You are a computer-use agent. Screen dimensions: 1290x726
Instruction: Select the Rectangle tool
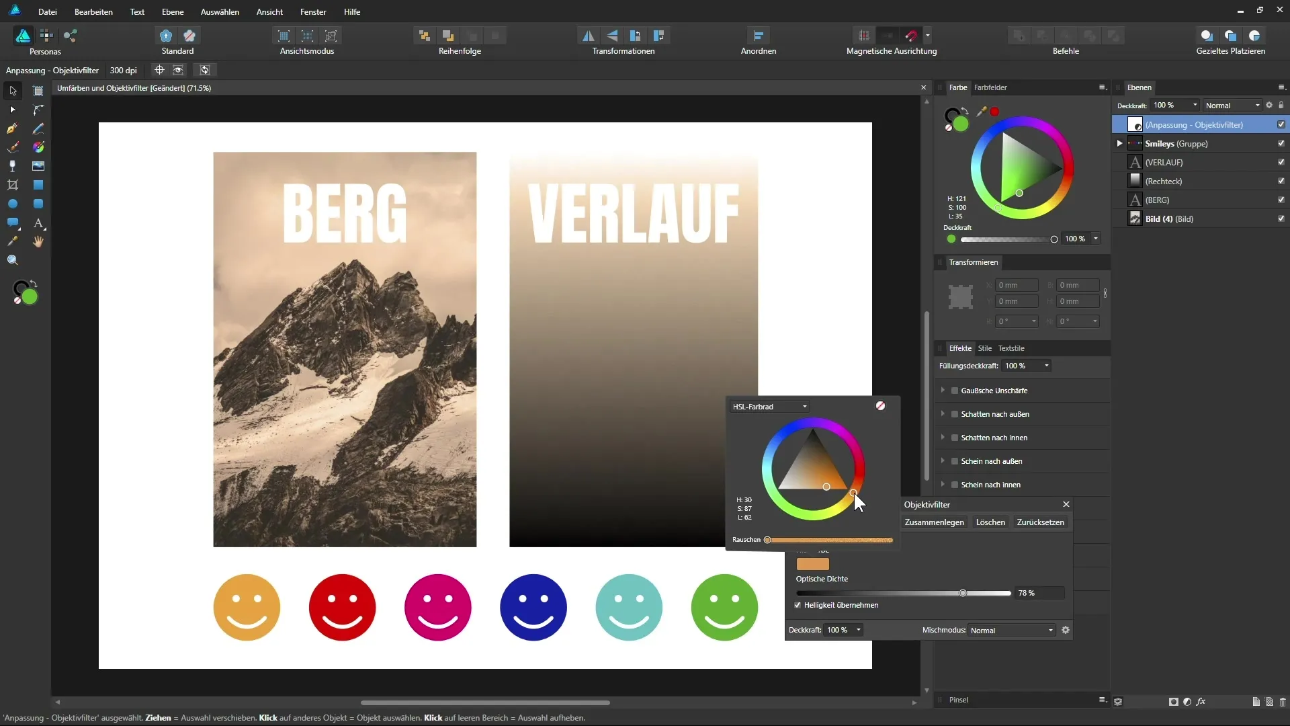[x=38, y=185]
